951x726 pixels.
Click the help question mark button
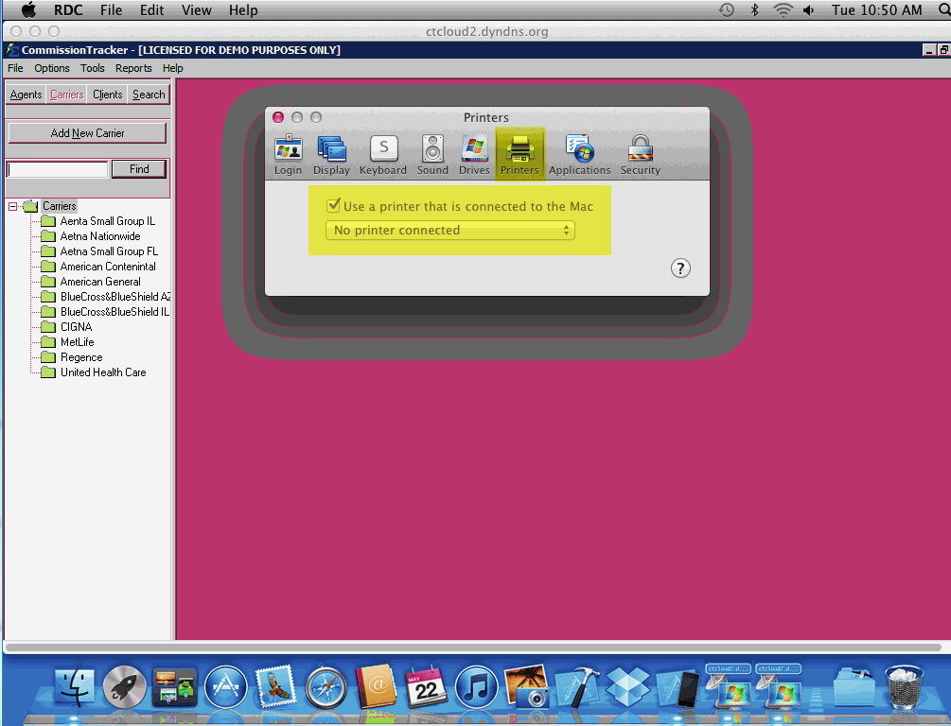tap(680, 268)
